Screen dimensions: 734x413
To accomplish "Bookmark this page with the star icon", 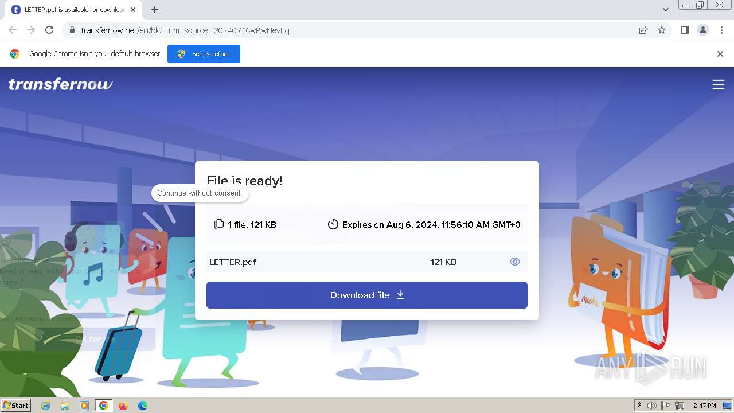I will pyautogui.click(x=662, y=30).
